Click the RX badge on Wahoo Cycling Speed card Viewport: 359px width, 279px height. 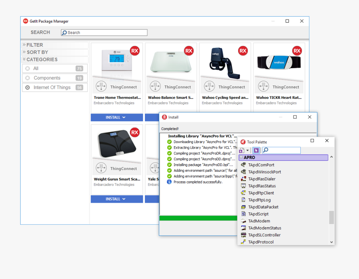click(243, 51)
